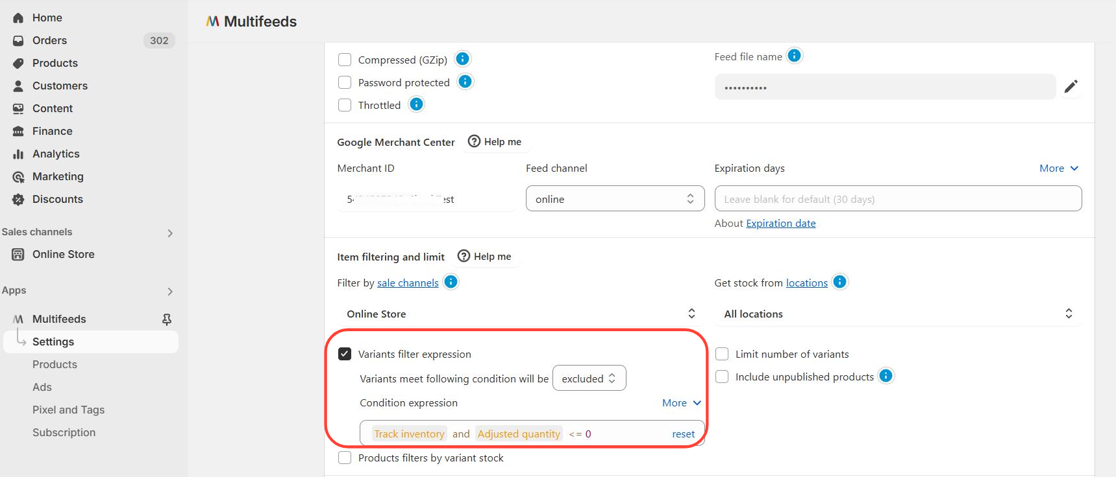Click the pencil edit icon for feed file name
This screenshot has width=1116, height=477.
point(1071,87)
